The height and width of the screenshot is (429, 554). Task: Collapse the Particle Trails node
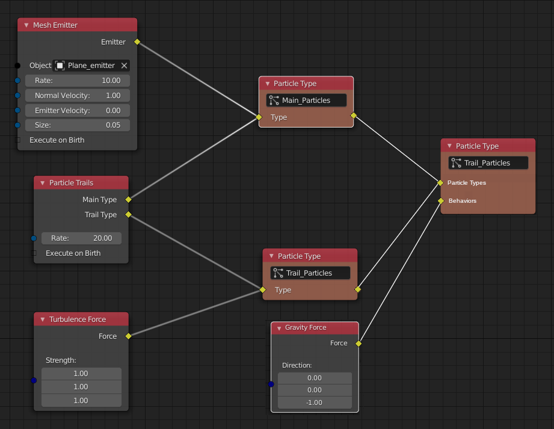pos(42,183)
